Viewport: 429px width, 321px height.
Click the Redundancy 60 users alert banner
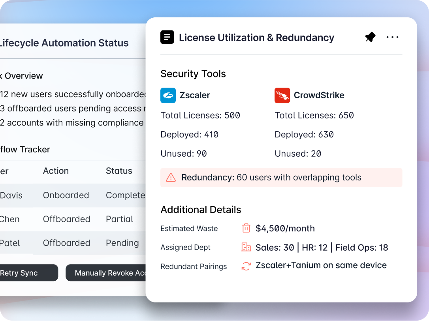[x=281, y=178]
